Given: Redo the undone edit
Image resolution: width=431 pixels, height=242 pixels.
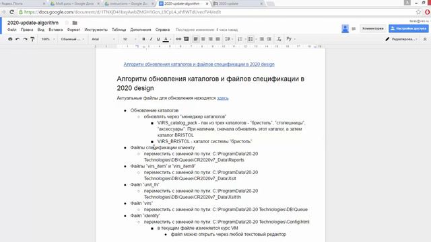Looking at the screenshot, I should 25,39.
